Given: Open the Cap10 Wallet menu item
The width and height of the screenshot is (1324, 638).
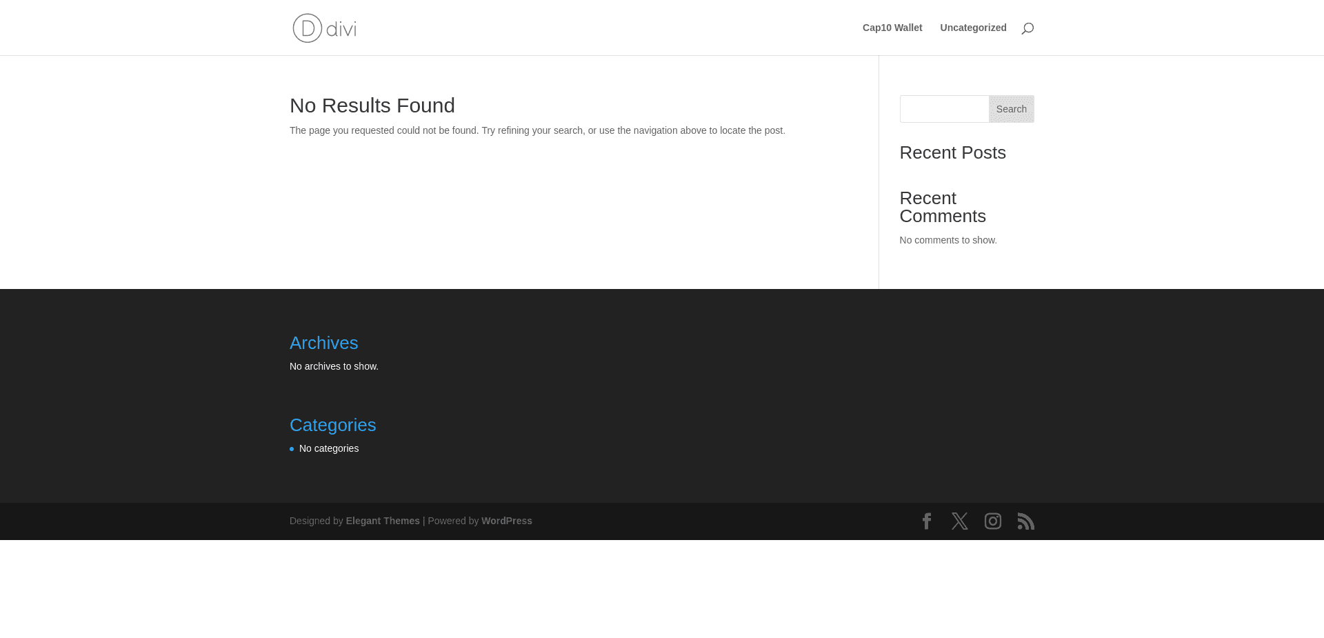Looking at the screenshot, I should click(892, 28).
